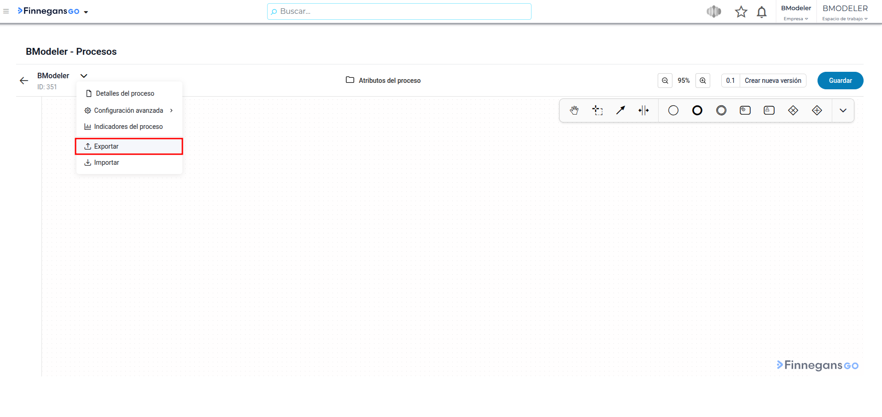
Task: Add an intermediate event double circle
Action: coord(721,110)
